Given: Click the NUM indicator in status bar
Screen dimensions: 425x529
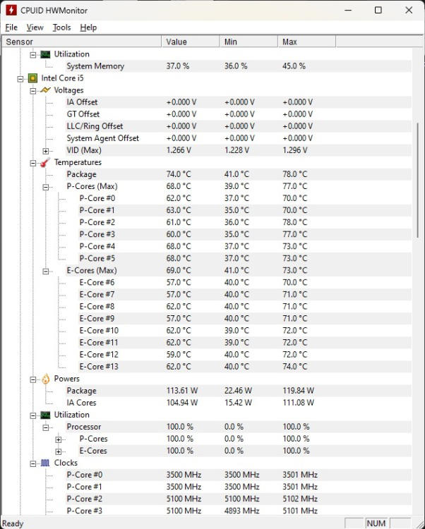Looking at the screenshot, I should [x=376, y=523].
